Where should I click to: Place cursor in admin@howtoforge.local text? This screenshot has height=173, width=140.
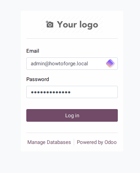59,64
